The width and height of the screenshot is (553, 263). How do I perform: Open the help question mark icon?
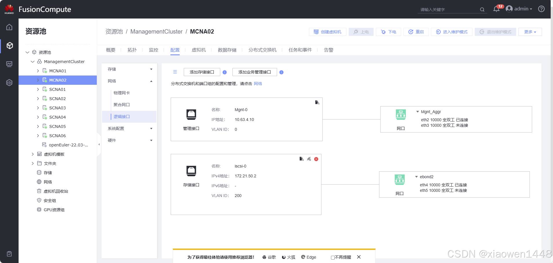pos(541,9)
